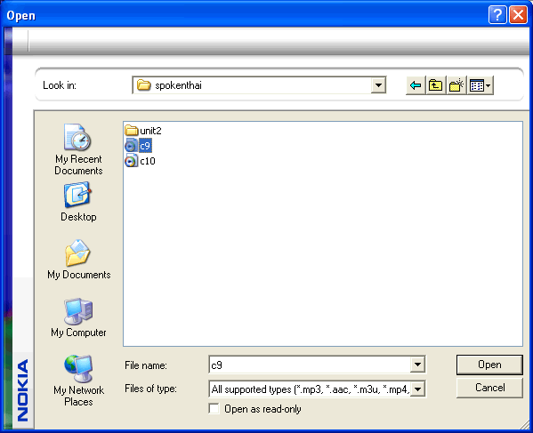Open My Recent Documents place
The height and width of the screenshot is (433, 533).
pos(78,149)
